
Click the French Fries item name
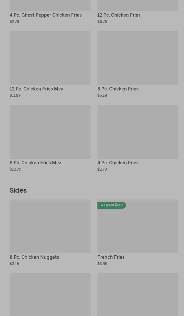point(111,257)
